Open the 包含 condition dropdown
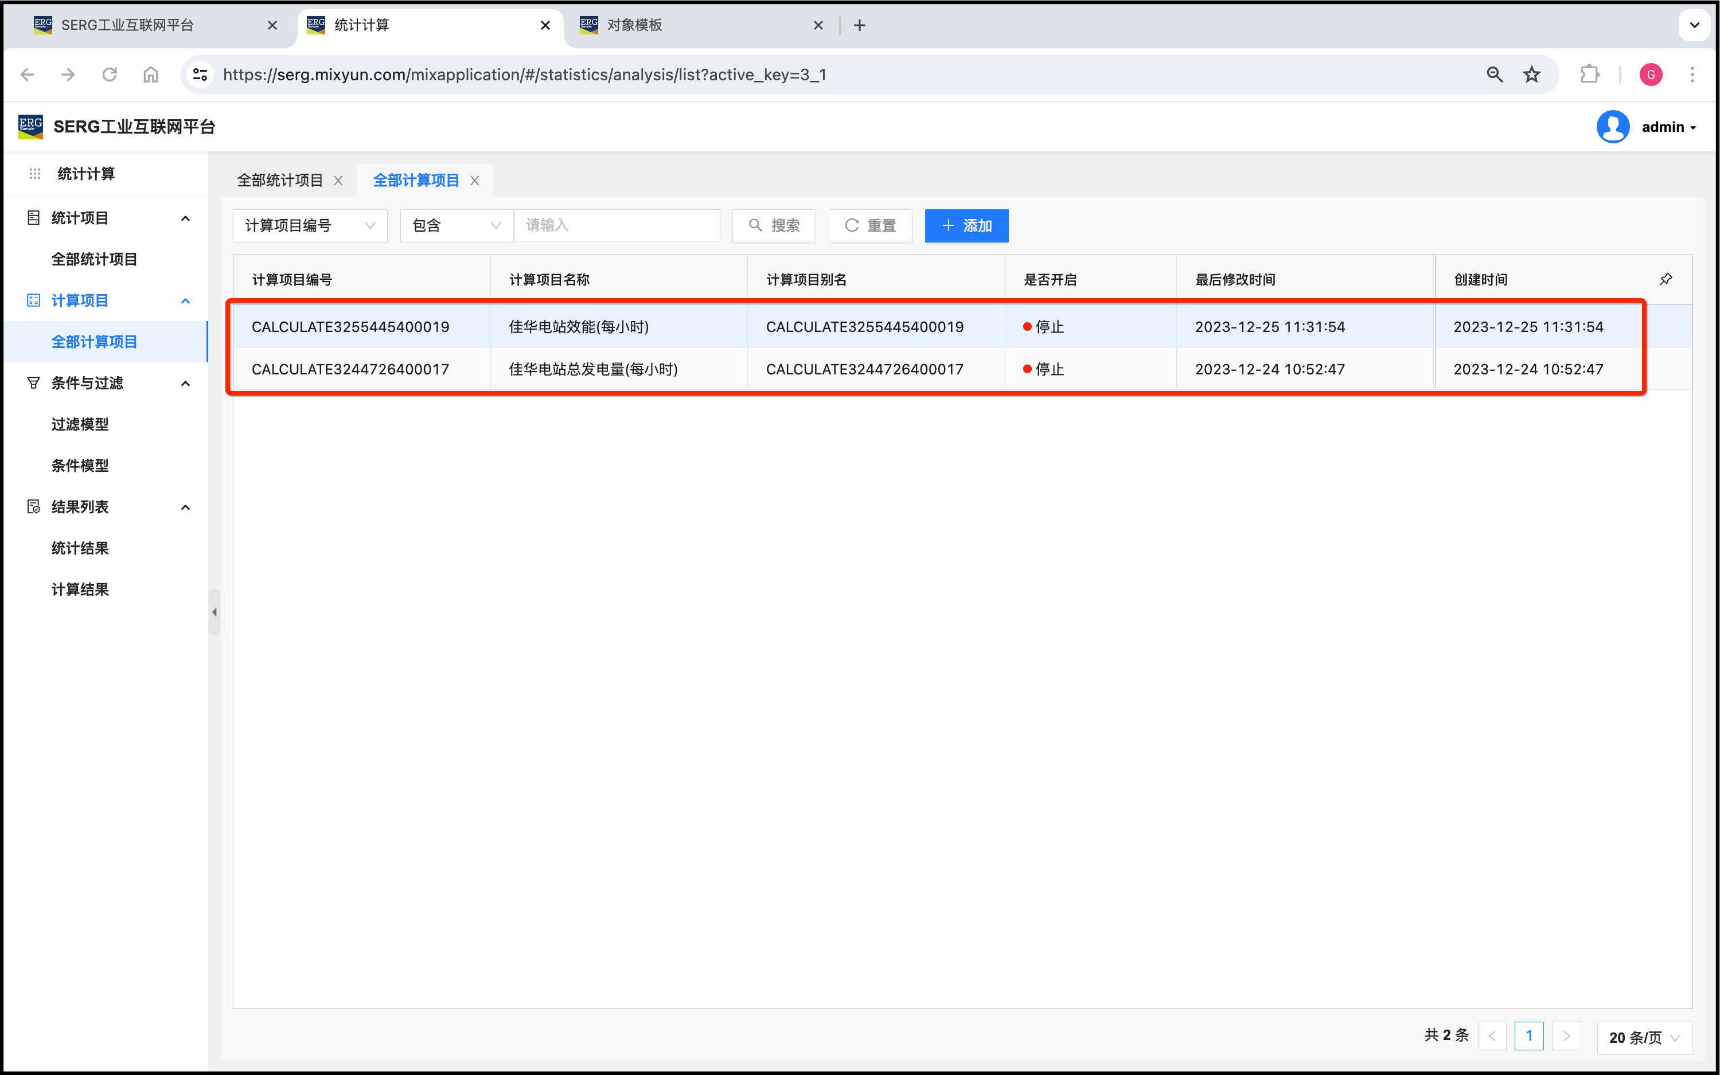The width and height of the screenshot is (1720, 1075). click(x=456, y=225)
